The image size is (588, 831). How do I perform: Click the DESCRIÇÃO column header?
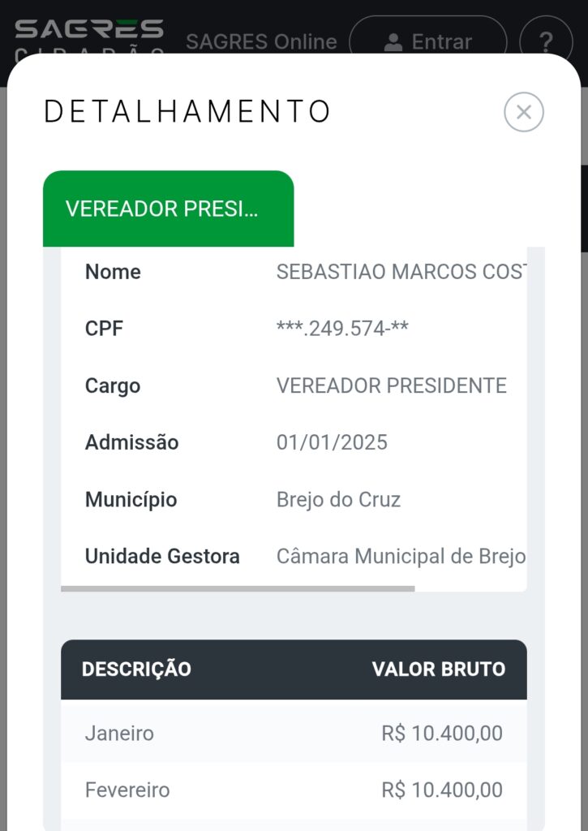136,669
